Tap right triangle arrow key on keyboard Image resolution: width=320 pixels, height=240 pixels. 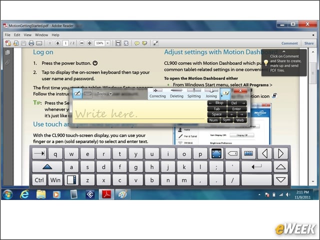281,153
